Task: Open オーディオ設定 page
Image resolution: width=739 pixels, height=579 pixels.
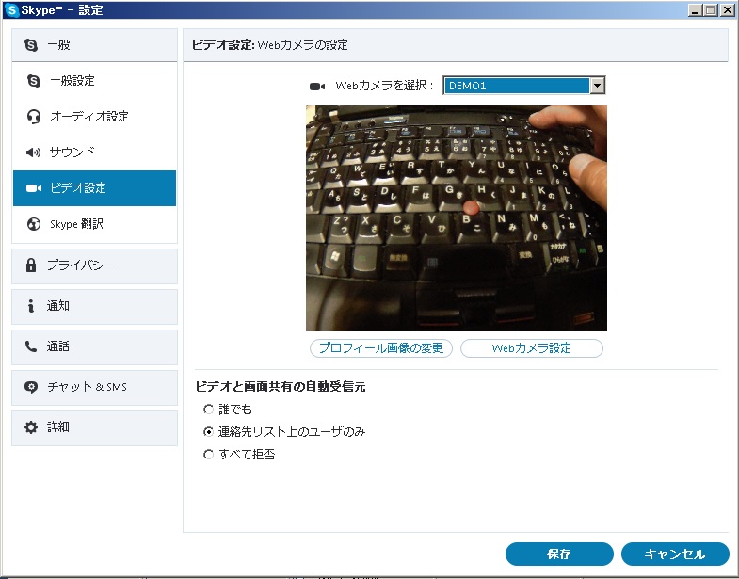Action: click(94, 117)
